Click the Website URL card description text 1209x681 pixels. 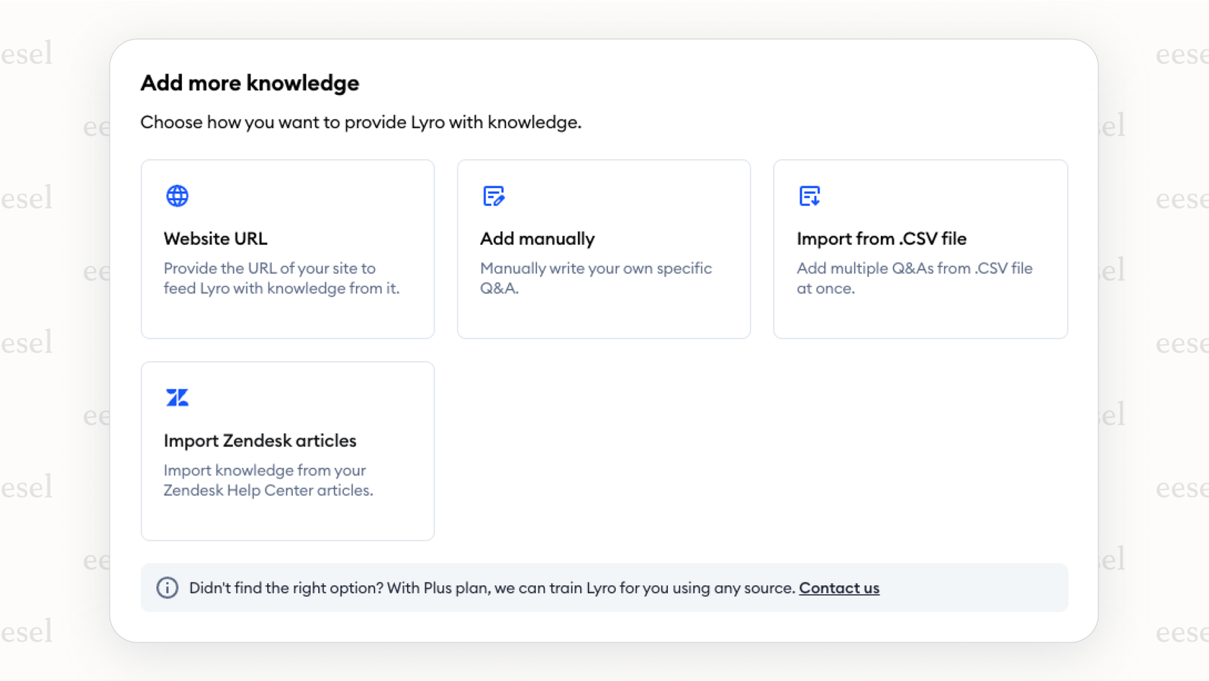click(x=281, y=278)
